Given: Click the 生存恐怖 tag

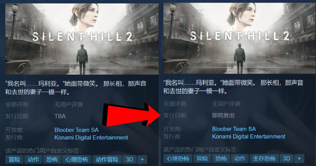Looking at the screenshot, I should pyautogui.click(x=264, y=158).
